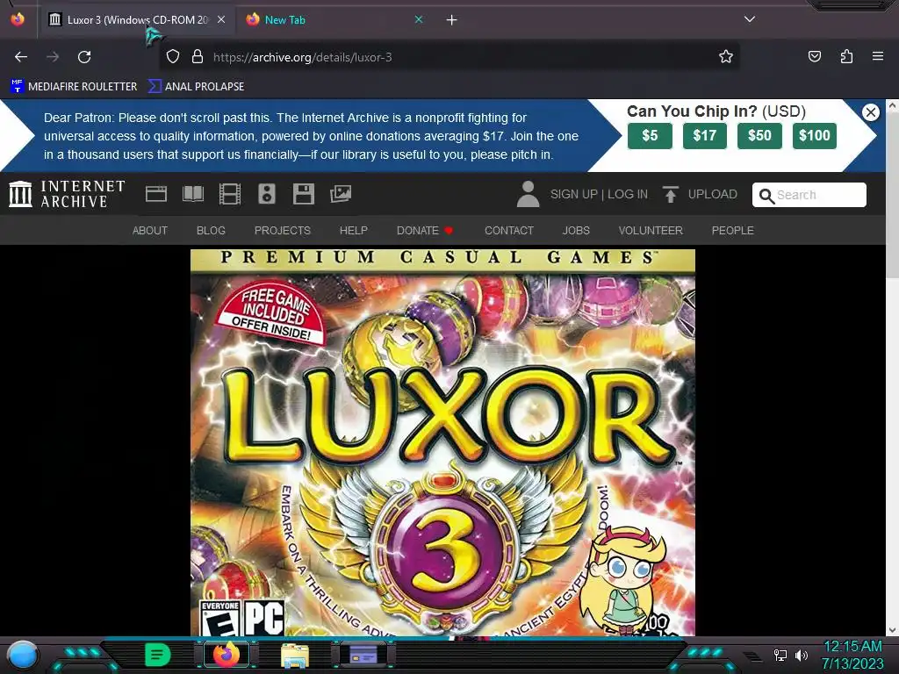Open the ABOUT menu item

coord(149,231)
